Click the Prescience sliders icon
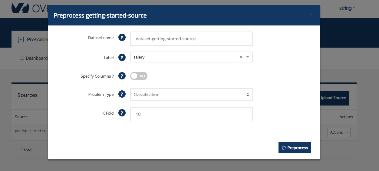Screen dimensions: 379x171 click(x=21, y=39)
